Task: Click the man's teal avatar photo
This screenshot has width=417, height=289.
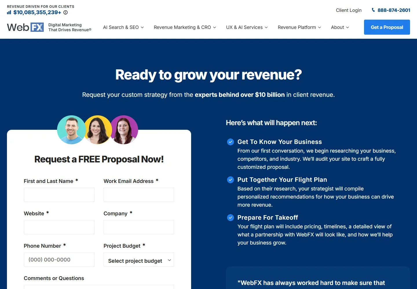Action: click(x=71, y=130)
